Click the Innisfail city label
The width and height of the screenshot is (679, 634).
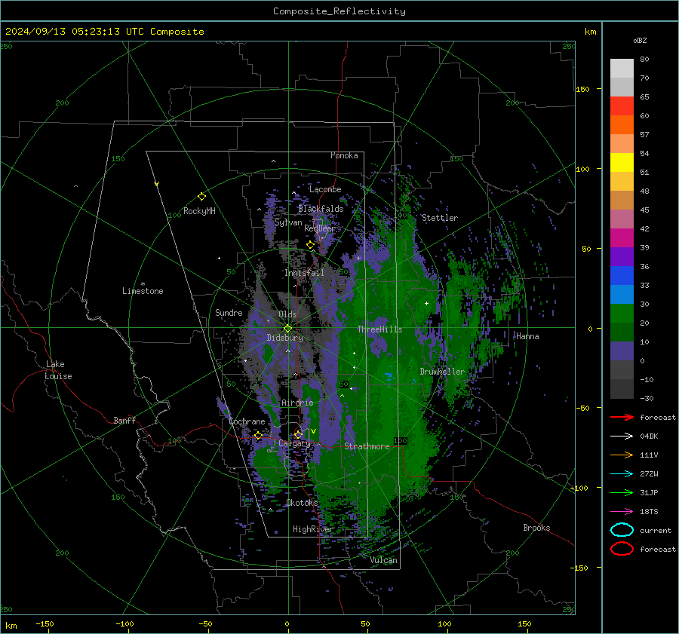tap(305, 273)
